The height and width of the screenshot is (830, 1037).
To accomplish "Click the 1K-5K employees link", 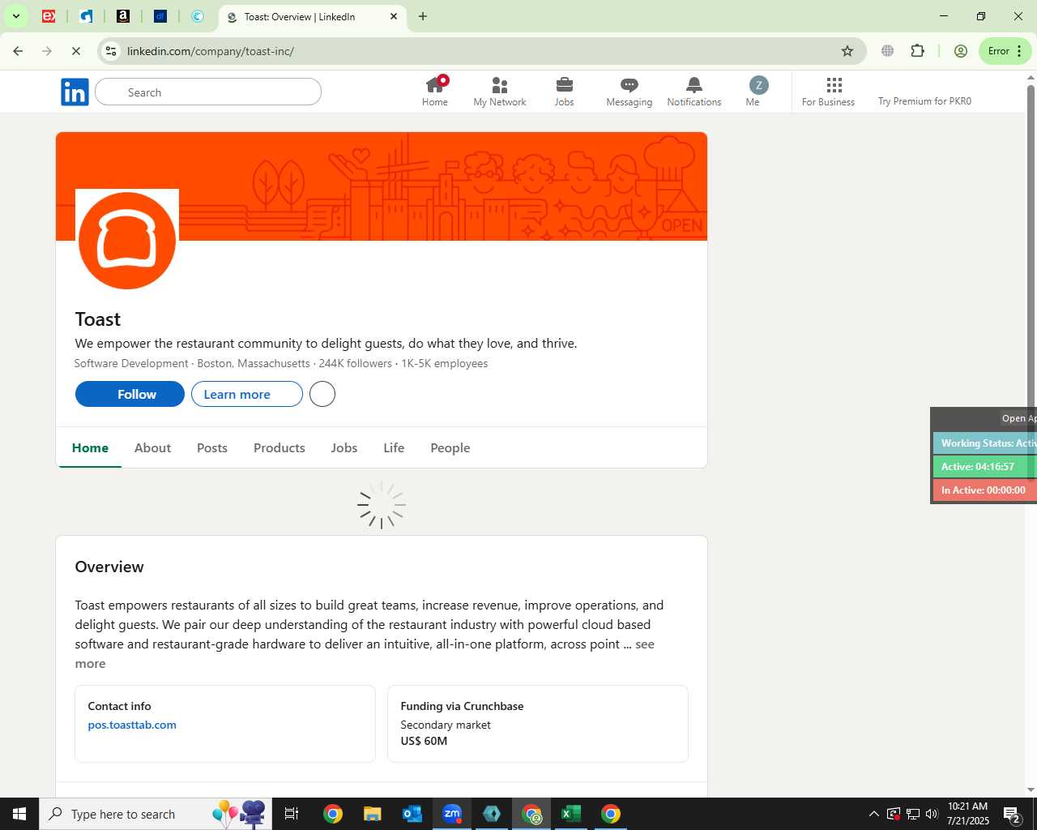I will click(445, 364).
